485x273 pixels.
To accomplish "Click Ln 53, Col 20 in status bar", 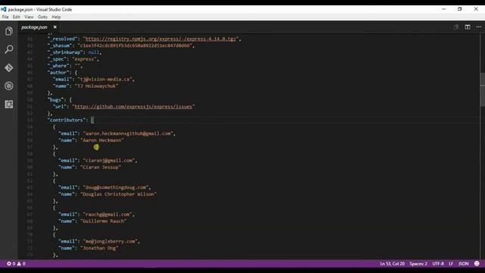I will coord(393,264).
